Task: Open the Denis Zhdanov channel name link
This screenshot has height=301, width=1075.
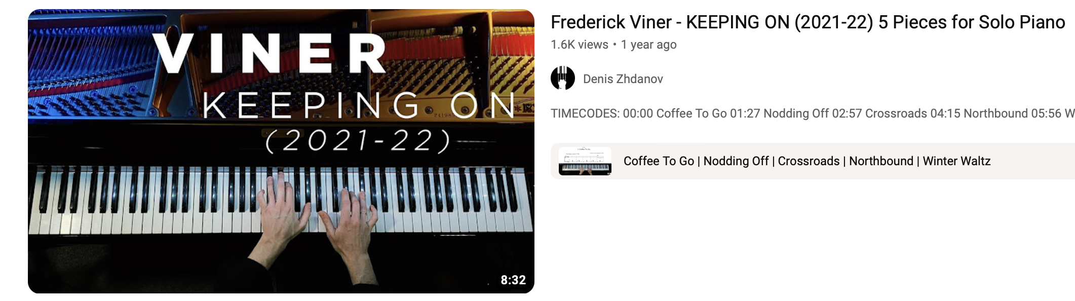Action: point(623,79)
